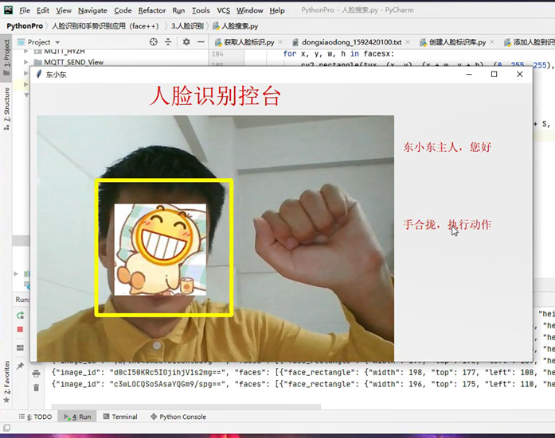Viewport: 555px width, 438px height.
Task: Close the 获取人脸标识.py tab
Action: coord(280,41)
